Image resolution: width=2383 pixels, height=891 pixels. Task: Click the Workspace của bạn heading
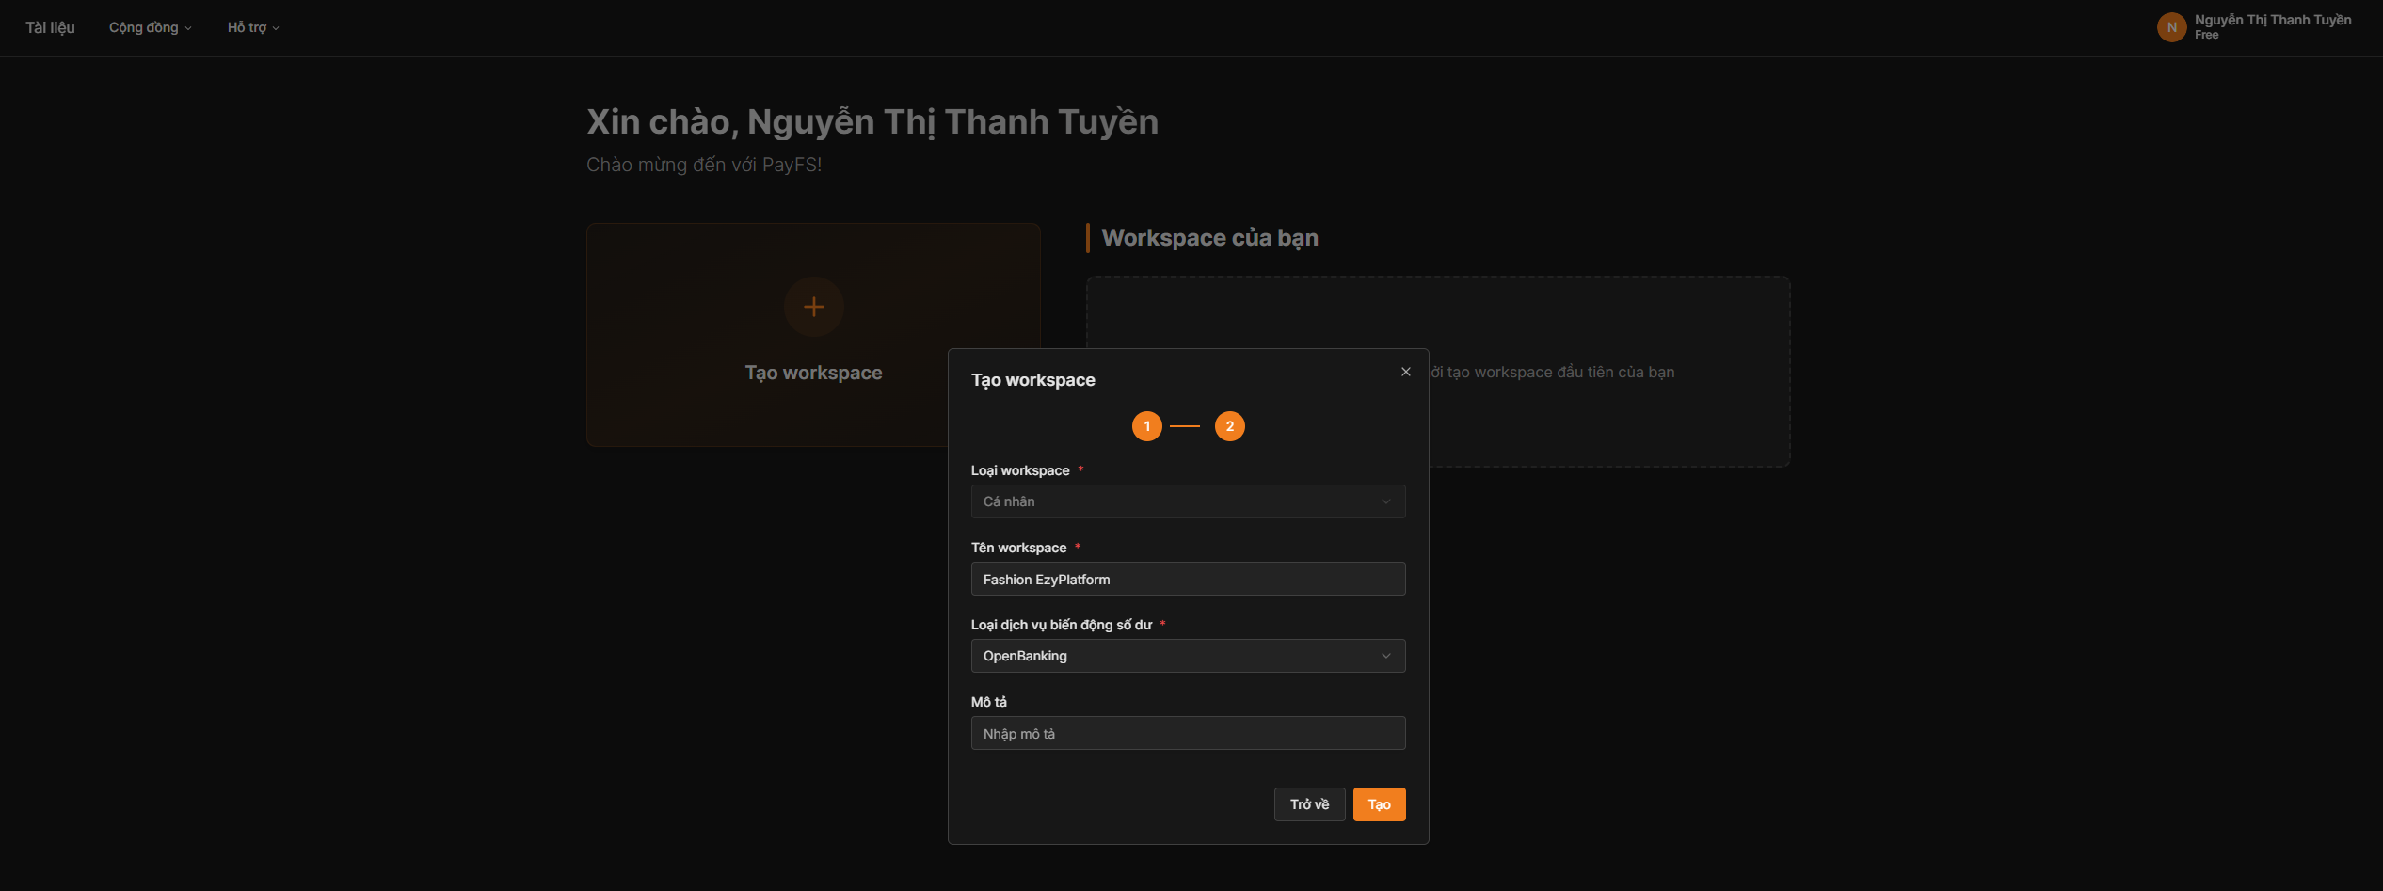point(1209,238)
